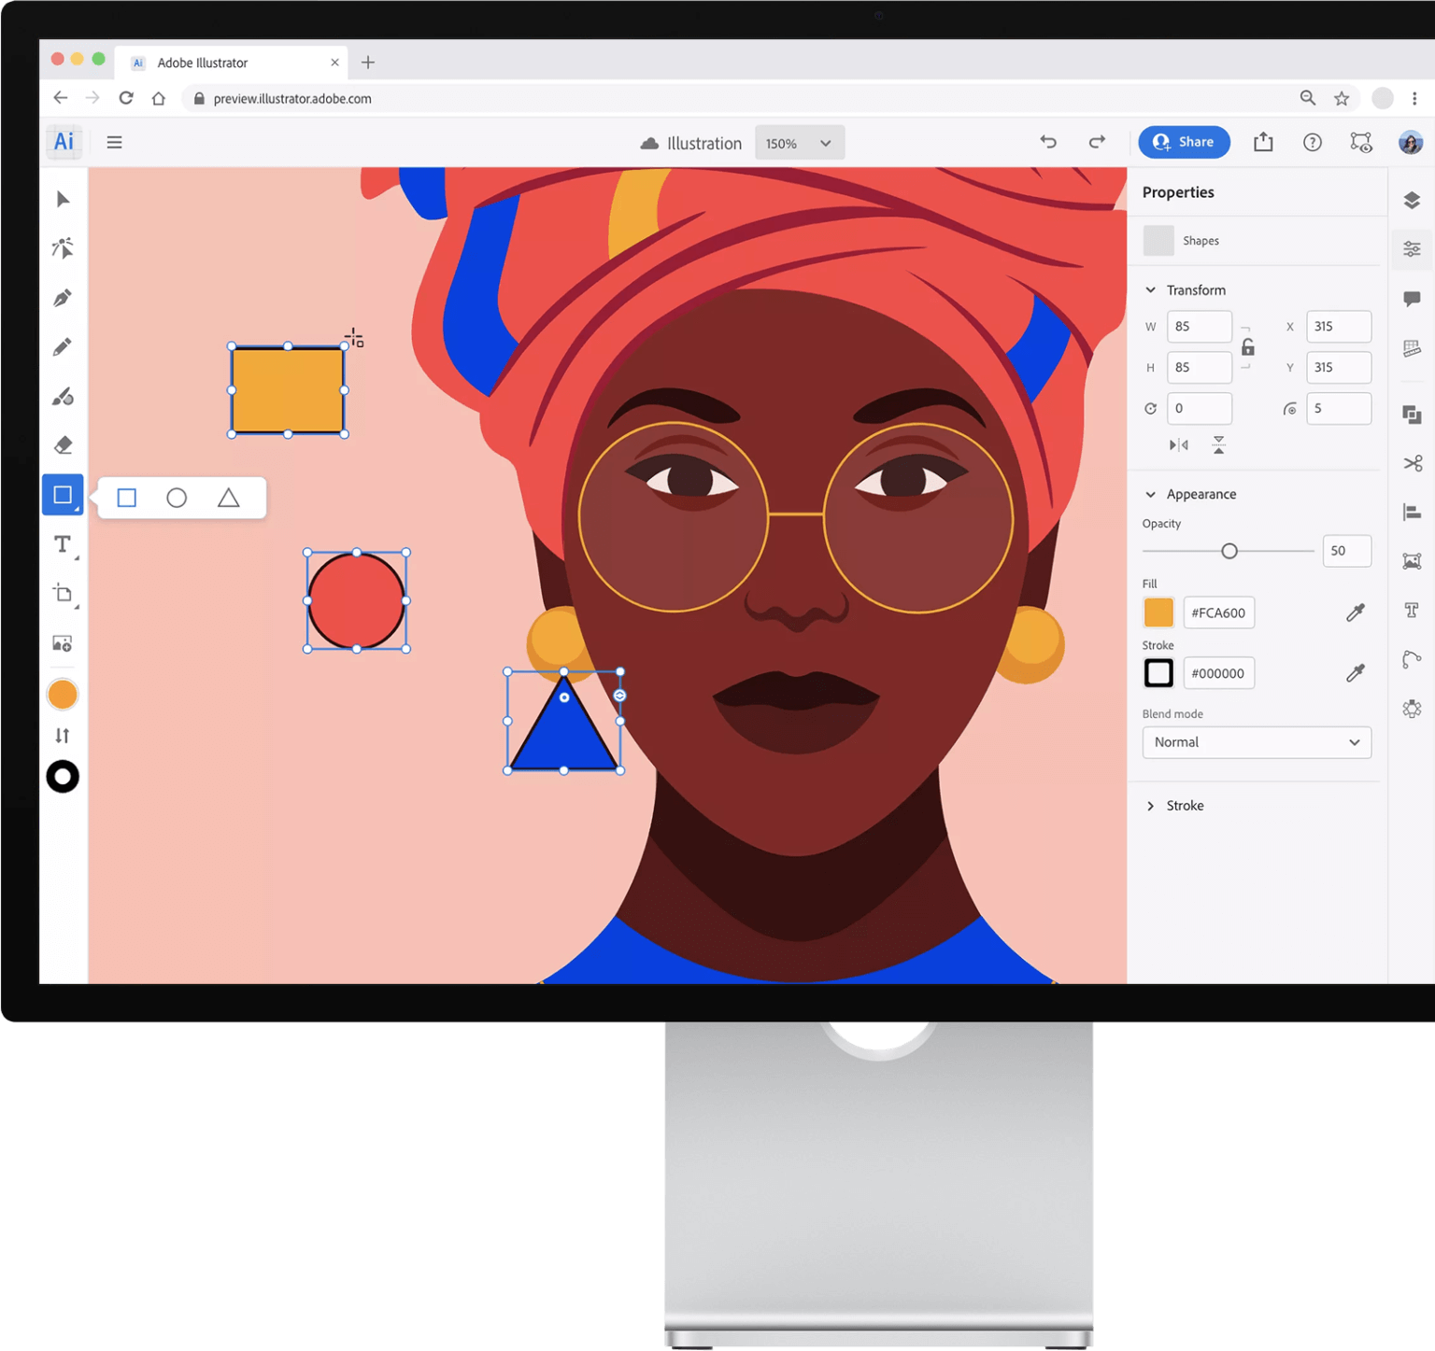Open the zoom level dropdown
The image size is (1435, 1351).
pos(799,142)
